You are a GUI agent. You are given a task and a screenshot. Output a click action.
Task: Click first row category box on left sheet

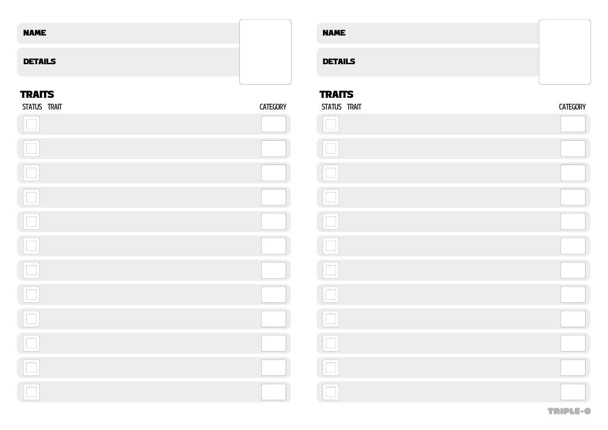tap(273, 124)
